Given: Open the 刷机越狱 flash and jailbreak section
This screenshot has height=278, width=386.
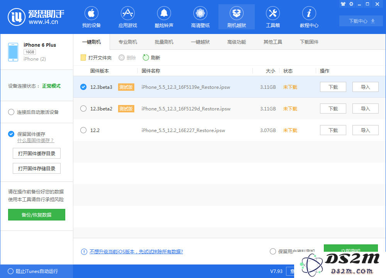Looking at the screenshot, I should point(237,17).
